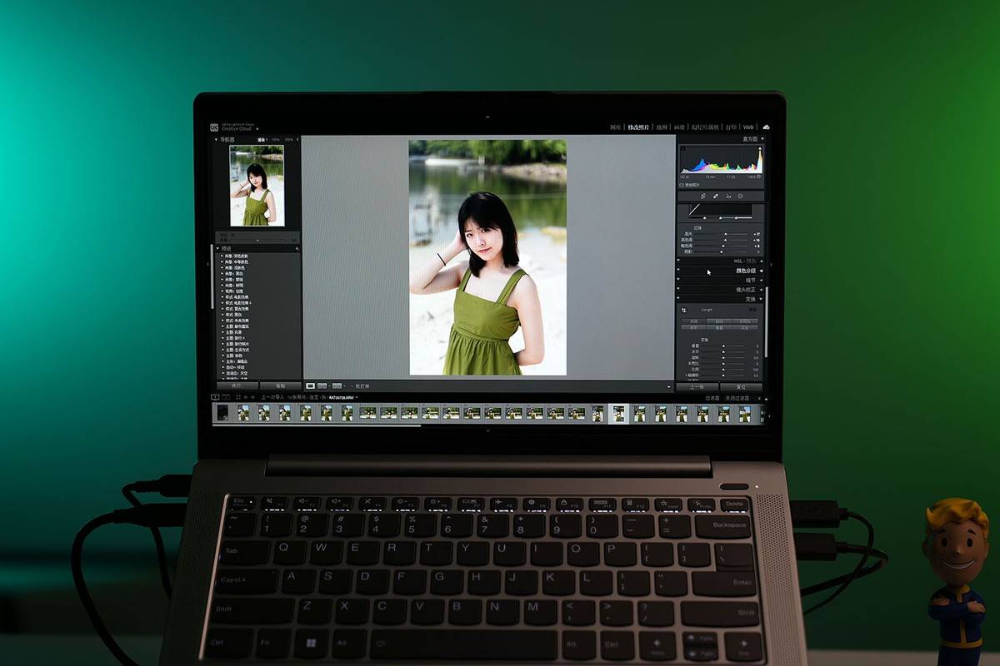Select the red eye correction tool icon

click(728, 196)
